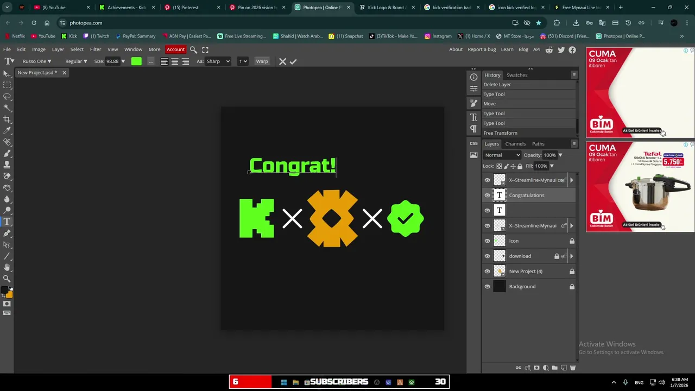The image size is (695, 391).
Task: Confirm text edit with checkmark
Action: click(x=293, y=61)
